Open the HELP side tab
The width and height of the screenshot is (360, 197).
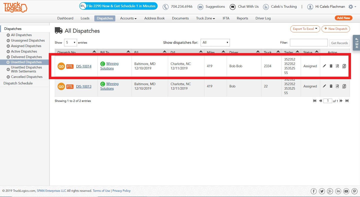356,43
